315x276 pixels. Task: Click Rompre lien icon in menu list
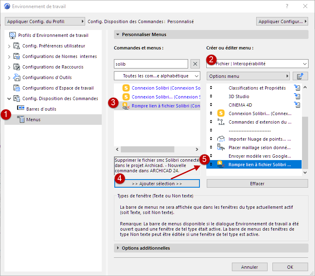pyautogui.click(x=221, y=164)
